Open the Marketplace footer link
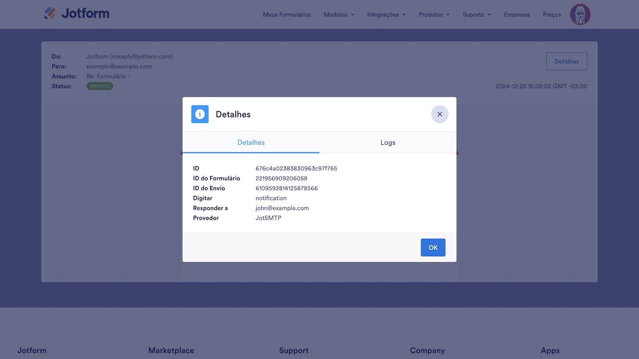Viewport: 639px width, 359px height. 171,351
